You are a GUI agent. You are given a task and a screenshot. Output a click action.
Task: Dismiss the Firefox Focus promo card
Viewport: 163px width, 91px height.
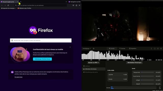70,47
